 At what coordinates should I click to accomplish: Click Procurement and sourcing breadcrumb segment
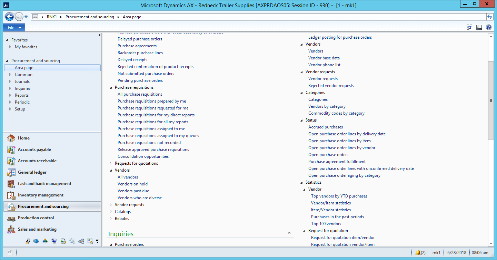(x=90, y=17)
